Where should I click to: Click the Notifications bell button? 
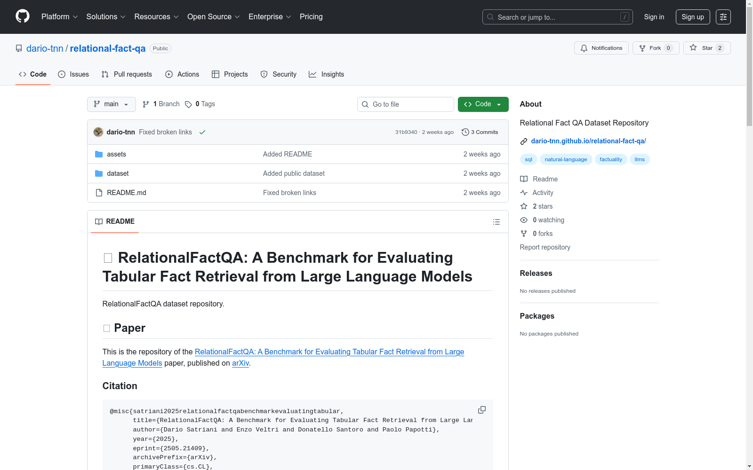[601, 48]
